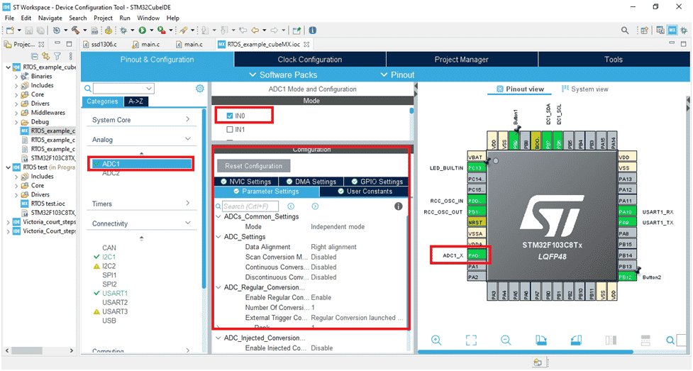Toggle Link with Editor arrows icon
The width and height of the screenshot is (693, 371).
coord(45,56)
